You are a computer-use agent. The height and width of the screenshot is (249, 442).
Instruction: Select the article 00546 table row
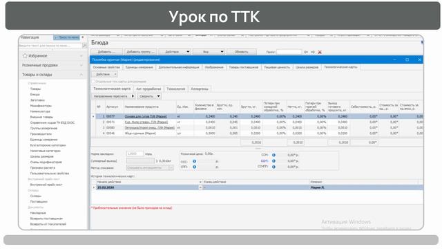[x=256, y=133]
